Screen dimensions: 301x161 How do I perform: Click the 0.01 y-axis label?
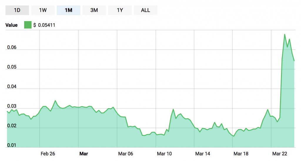(x=12, y=145)
